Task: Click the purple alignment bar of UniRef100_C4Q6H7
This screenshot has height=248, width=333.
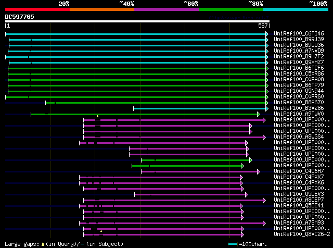Action: (199, 172)
